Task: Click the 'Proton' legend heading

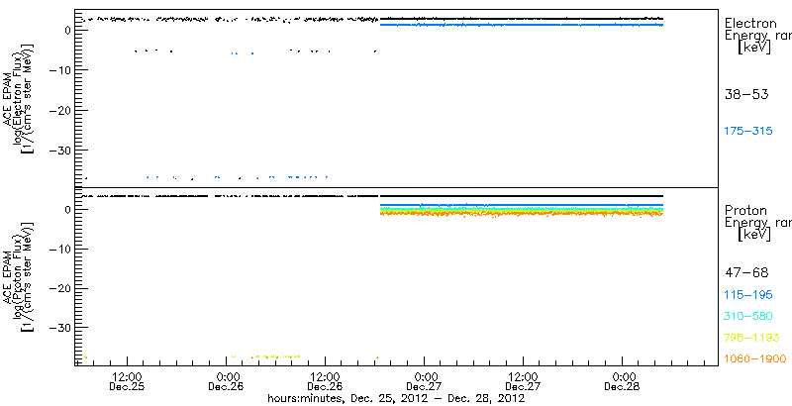Action: point(745,210)
